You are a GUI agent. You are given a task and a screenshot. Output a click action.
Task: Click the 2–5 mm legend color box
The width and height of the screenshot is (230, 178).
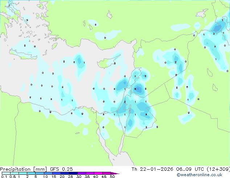click(x=31, y=173)
